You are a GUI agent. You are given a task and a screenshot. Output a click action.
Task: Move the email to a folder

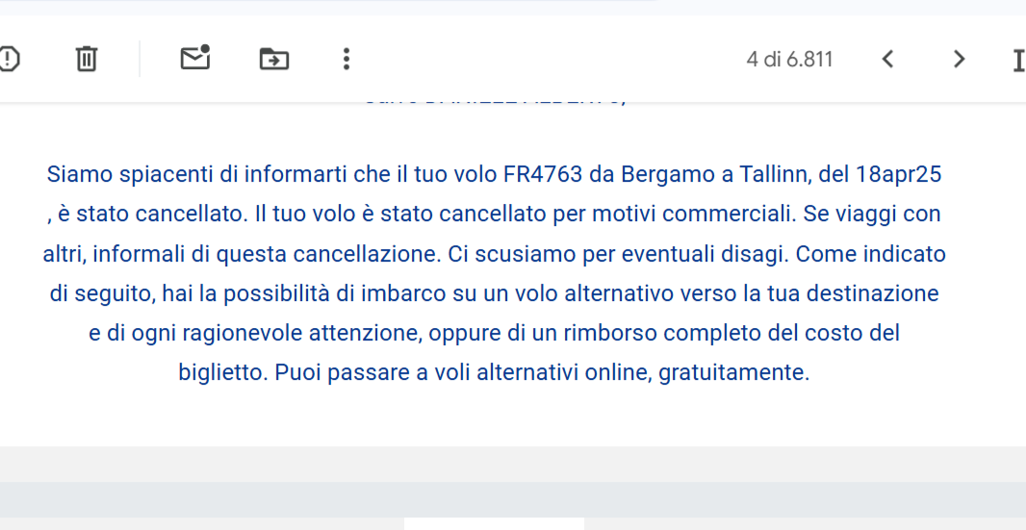click(x=274, y=59)
